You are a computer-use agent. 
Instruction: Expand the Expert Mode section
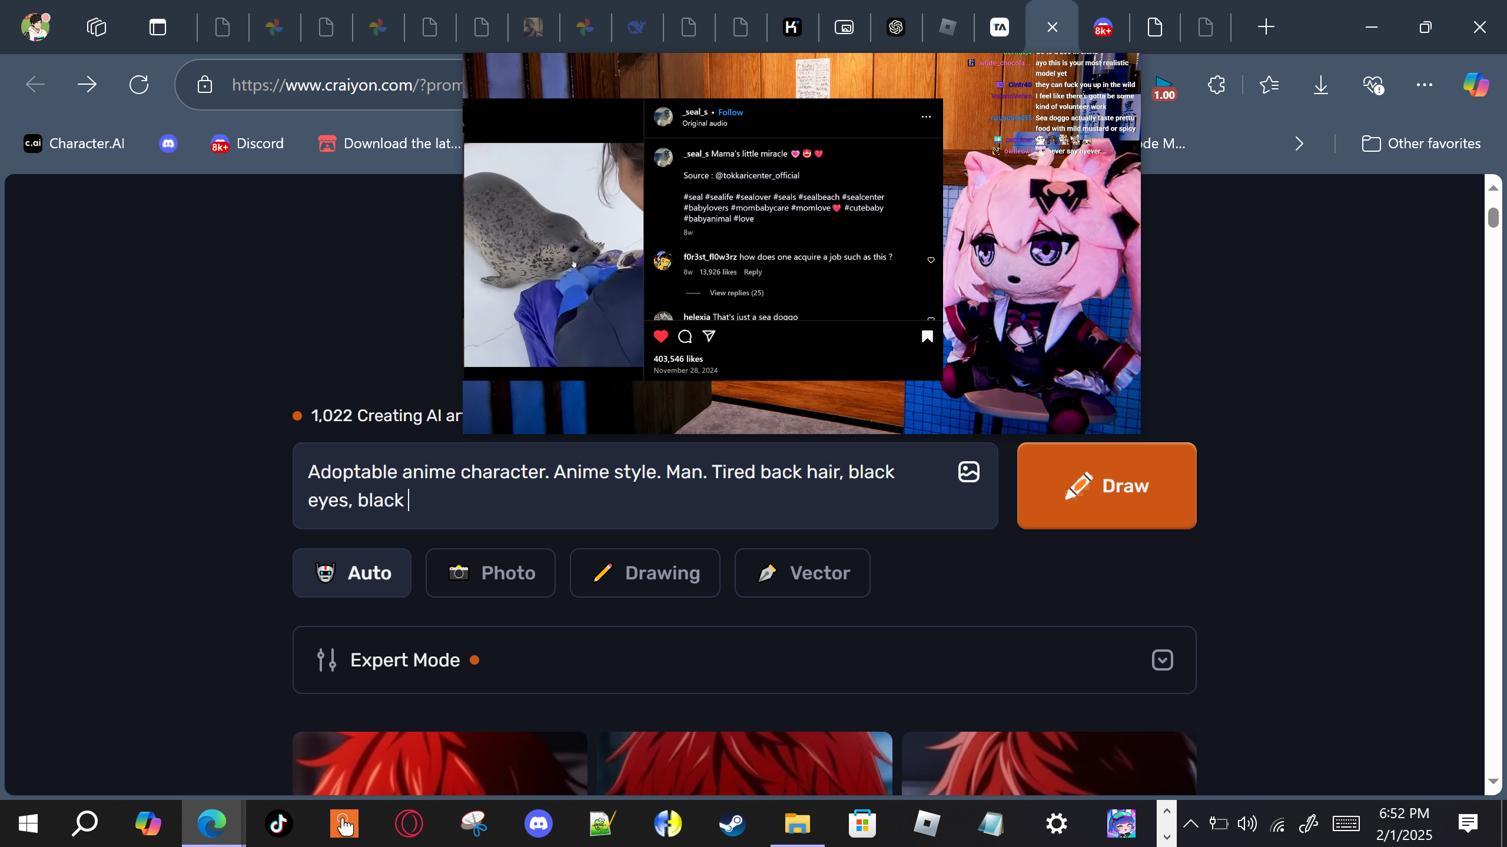[1162, 660]
